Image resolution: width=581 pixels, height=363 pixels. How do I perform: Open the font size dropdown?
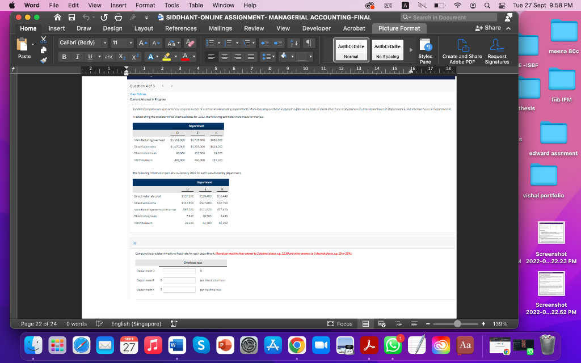[x=130, y=43]
